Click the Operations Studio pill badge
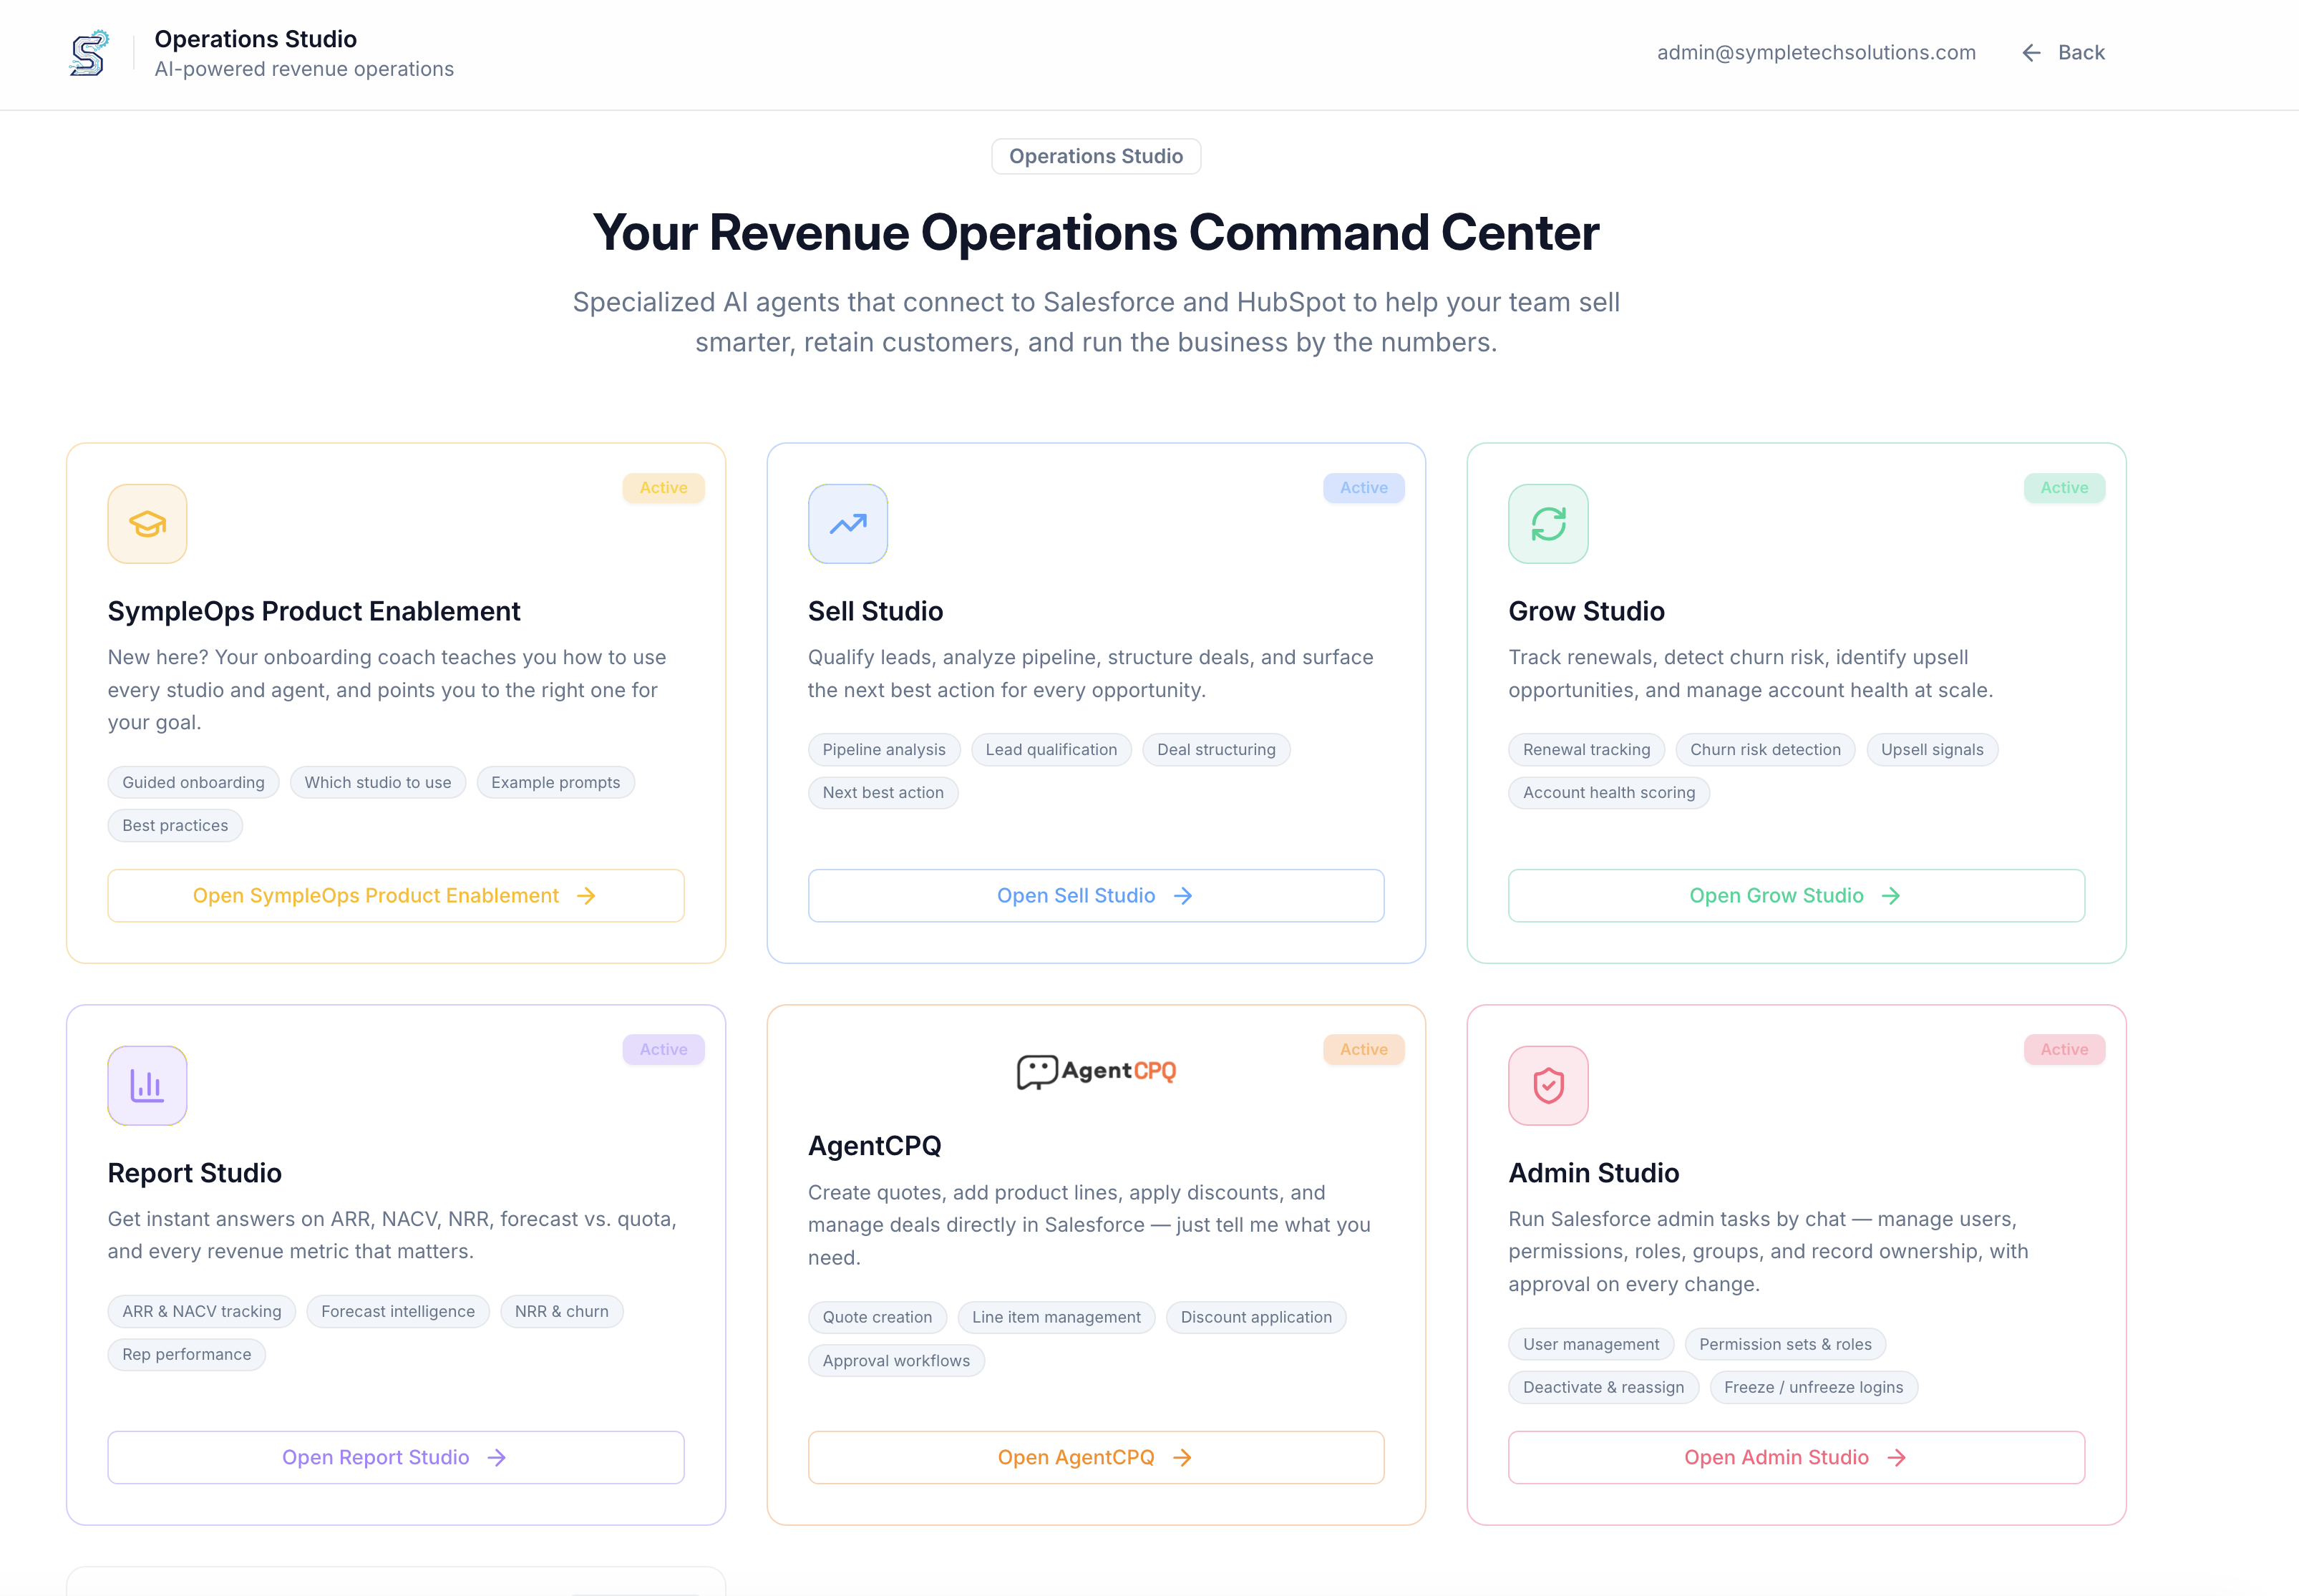Screen dimensions: 2299x1596 point(1096,156)
